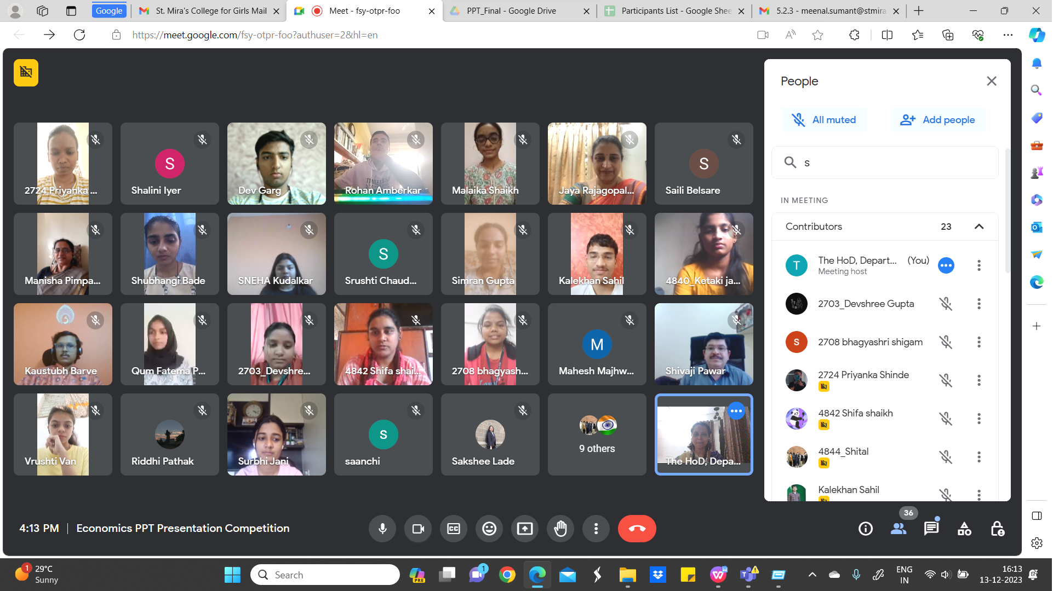Image resolution: width=1053 pixels, height=591 pixels.
Task: Click the chat message icon
Action: coord(931,528)
